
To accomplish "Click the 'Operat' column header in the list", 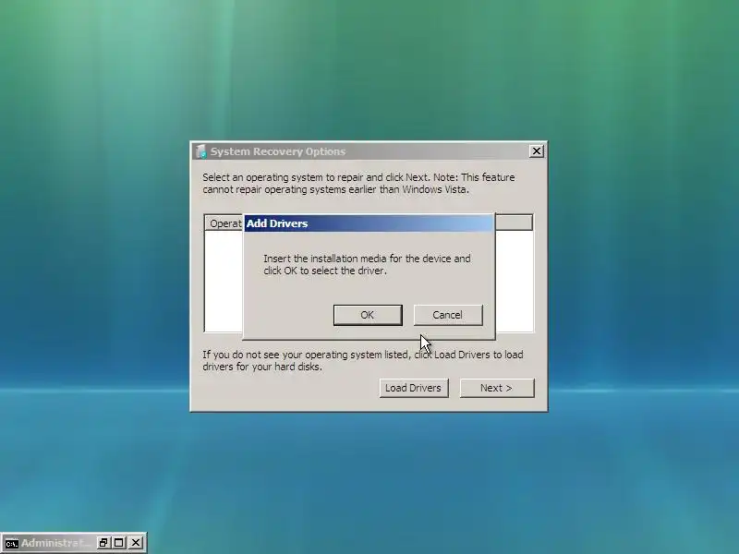I will coord(224,223).
